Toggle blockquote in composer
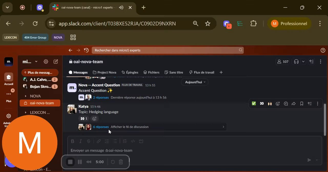The width and height of the screenshot is (328, 172). 125,141
